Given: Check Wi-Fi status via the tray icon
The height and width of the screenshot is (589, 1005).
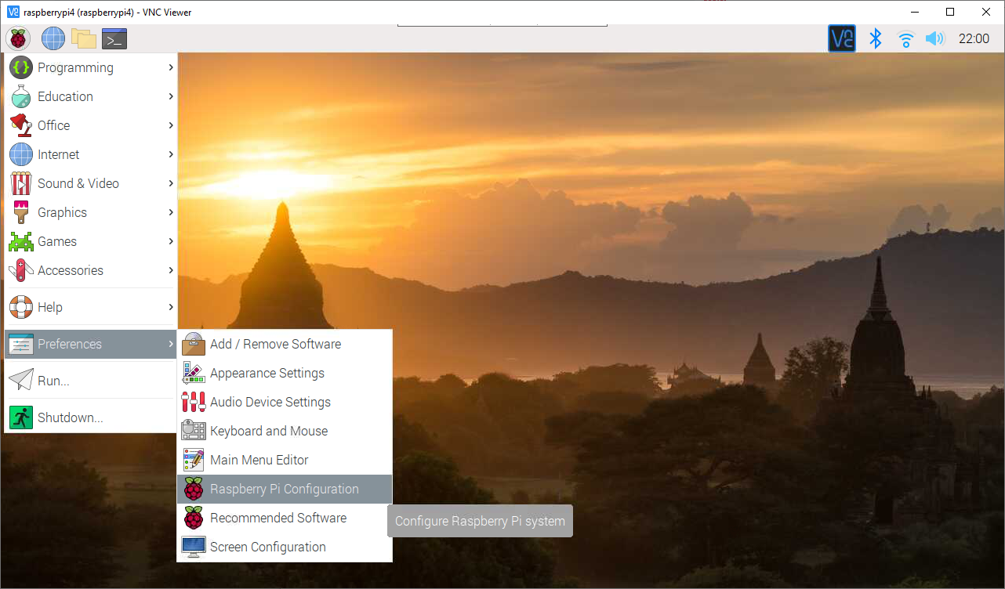Looking at the screenshot, I should (x=905, y=38).
